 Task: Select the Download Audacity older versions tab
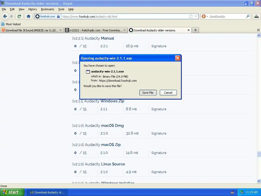point(155,30)
